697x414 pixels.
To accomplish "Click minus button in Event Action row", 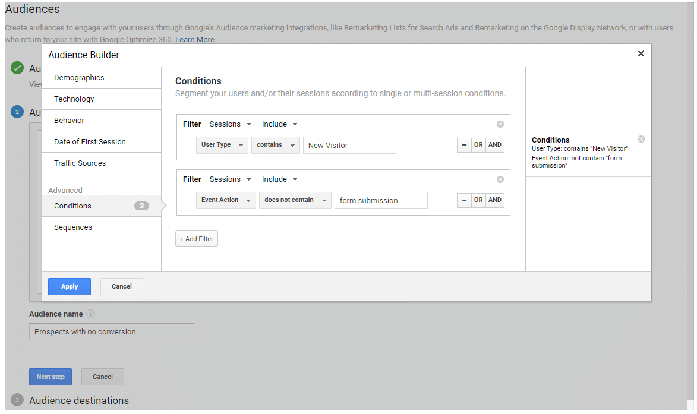I will (x=464, y=200).
